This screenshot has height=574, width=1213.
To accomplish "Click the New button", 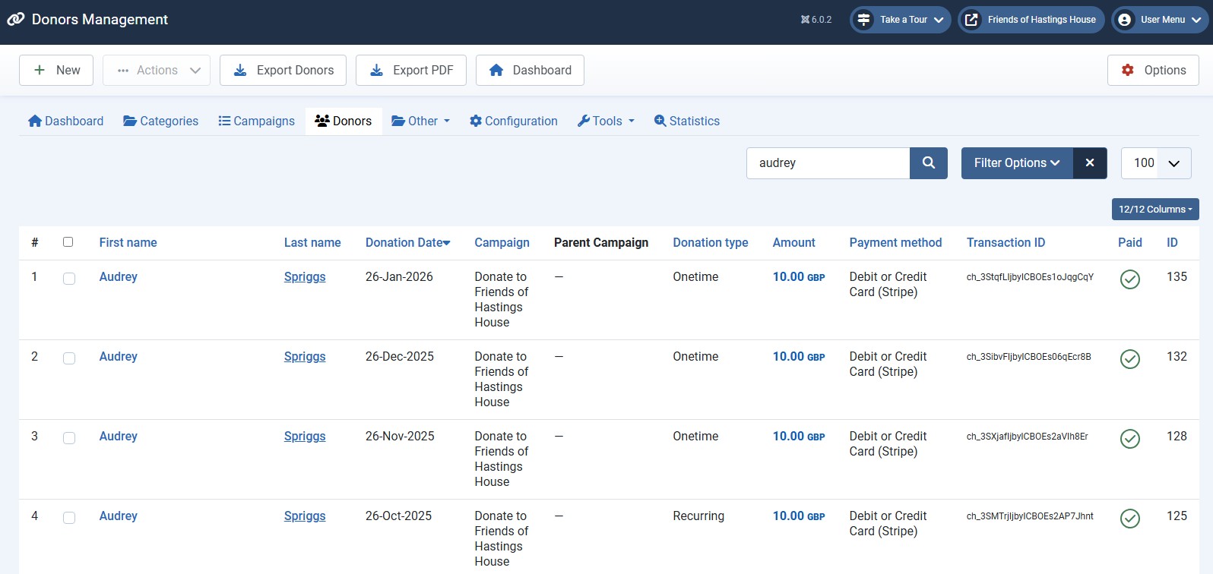I will tap(56, 71).
